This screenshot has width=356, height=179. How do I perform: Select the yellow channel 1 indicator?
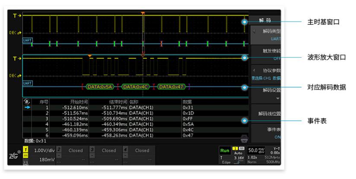[x=26, y=150]
